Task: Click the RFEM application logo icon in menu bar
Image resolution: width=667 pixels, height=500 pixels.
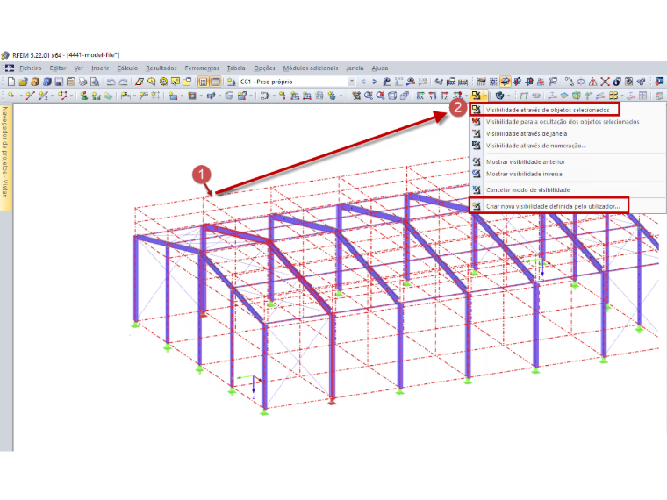Action: click(10, 68)
